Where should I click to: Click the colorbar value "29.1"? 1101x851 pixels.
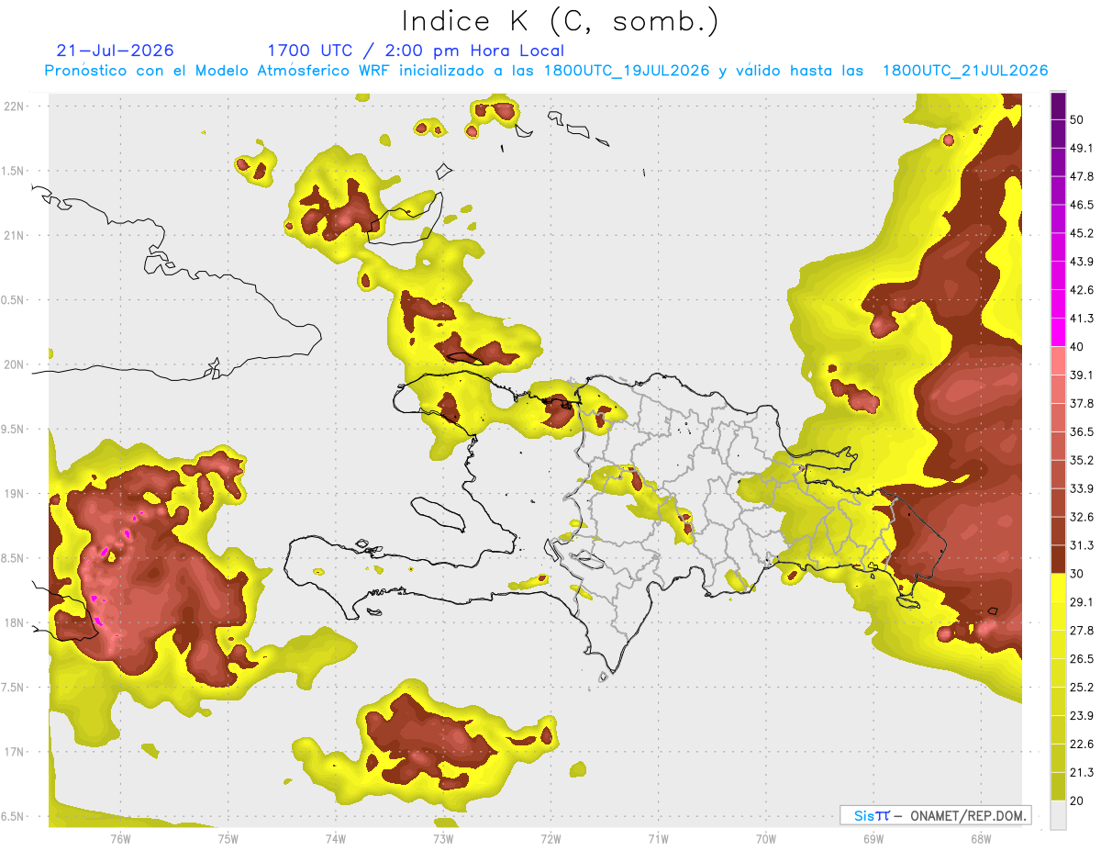pos(1082,602)
